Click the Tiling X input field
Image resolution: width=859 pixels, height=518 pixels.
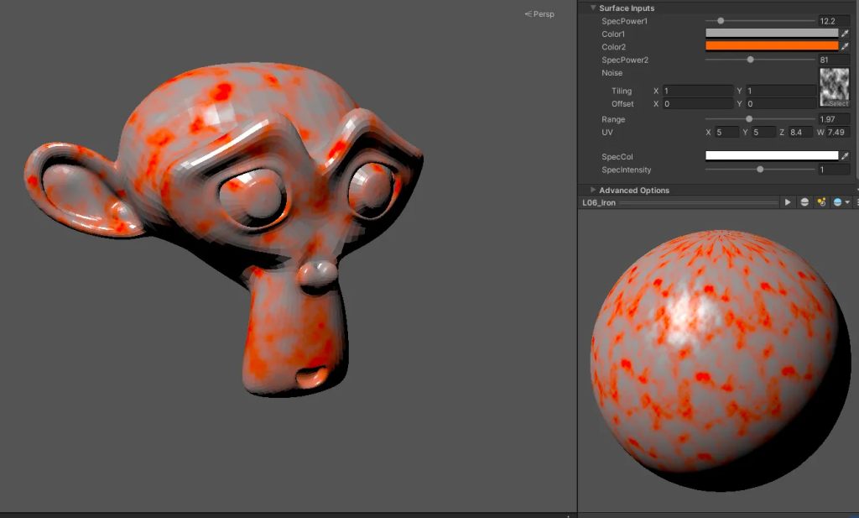(697, 91)
